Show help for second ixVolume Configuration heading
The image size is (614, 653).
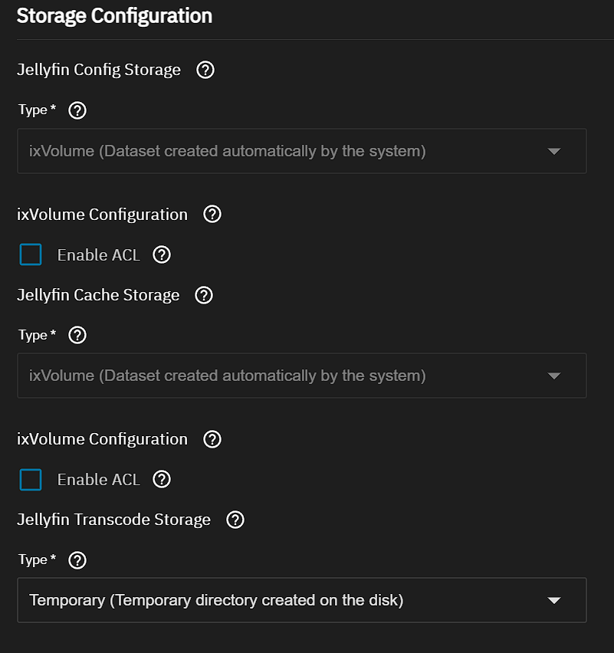click(212, 440)
